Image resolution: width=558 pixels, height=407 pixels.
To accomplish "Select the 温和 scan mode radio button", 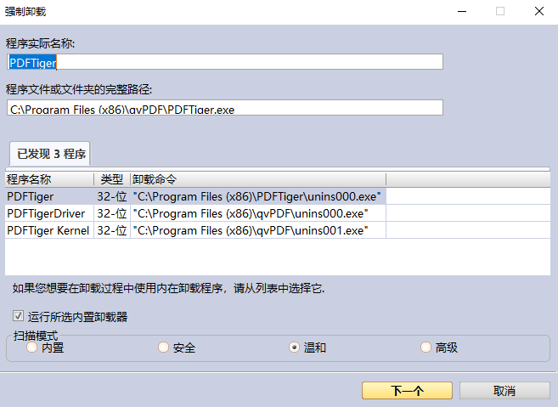I will point(295,348).
